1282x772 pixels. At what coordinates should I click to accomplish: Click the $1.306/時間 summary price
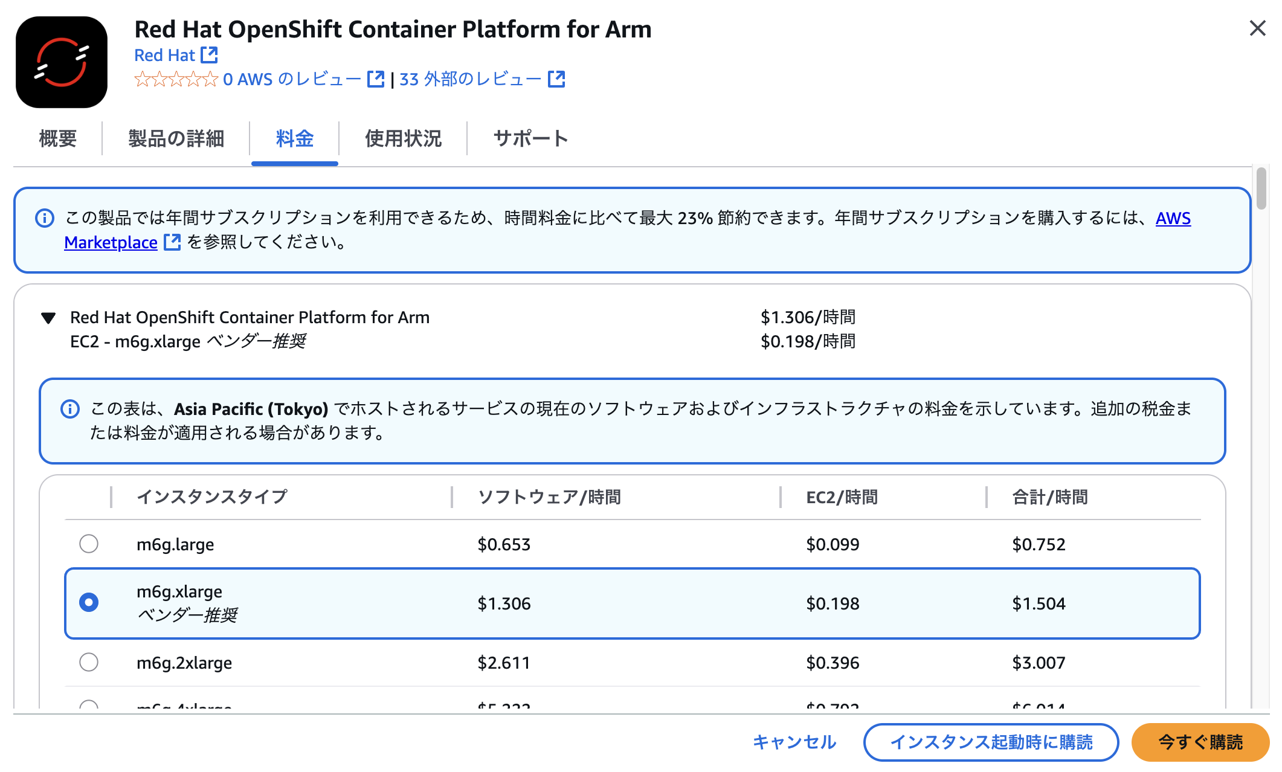808,317
